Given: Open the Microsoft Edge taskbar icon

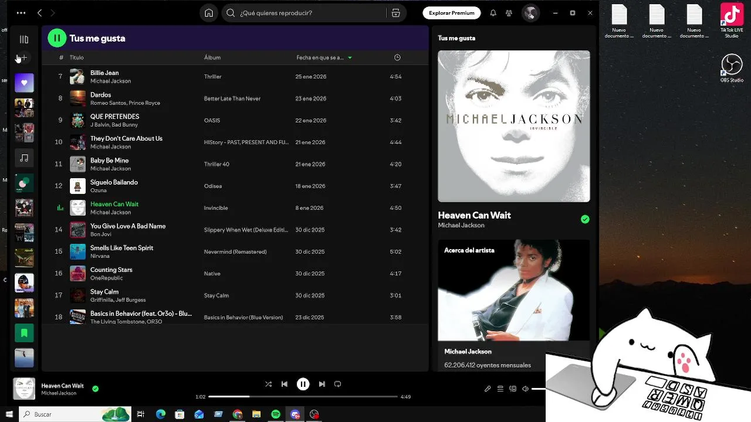Looking at the screenshot, I should pos(160,414).
